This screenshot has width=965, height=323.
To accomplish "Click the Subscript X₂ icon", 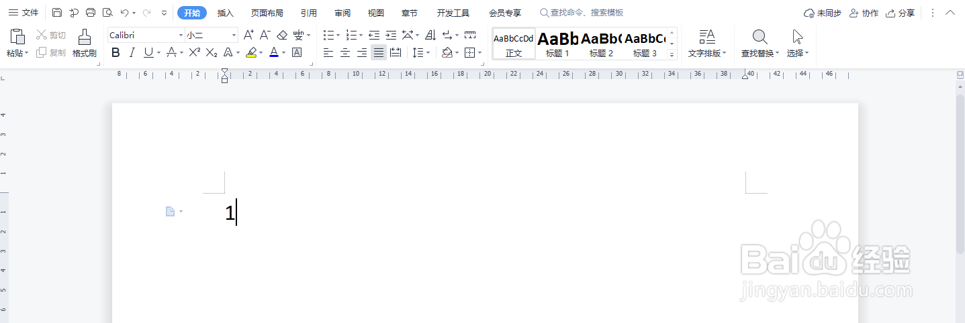I will 212,52.
